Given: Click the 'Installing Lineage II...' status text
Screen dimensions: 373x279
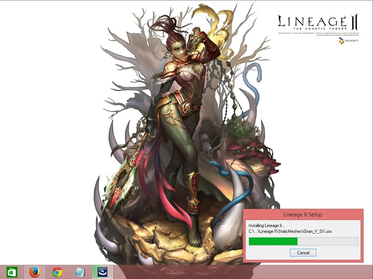Looking at the screenshot, I should pos(267,226).
